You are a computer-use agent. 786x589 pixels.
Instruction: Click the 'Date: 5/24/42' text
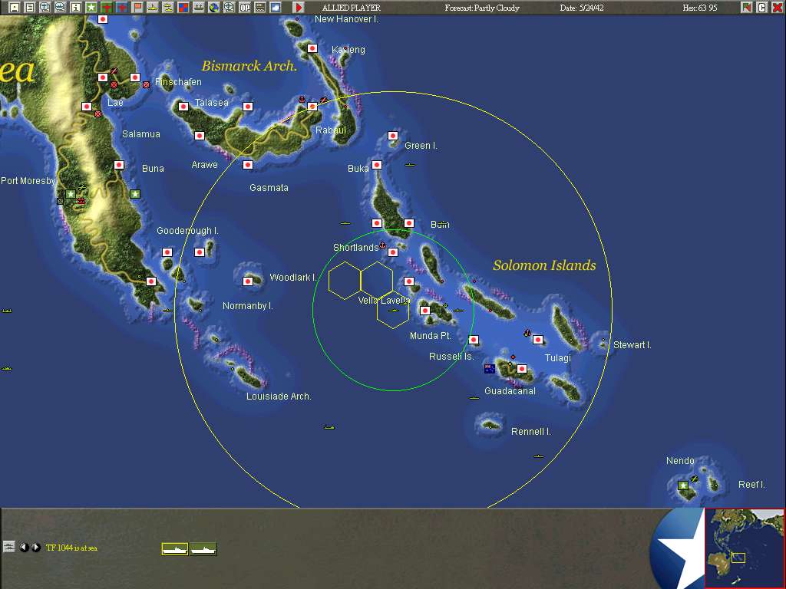582,8
